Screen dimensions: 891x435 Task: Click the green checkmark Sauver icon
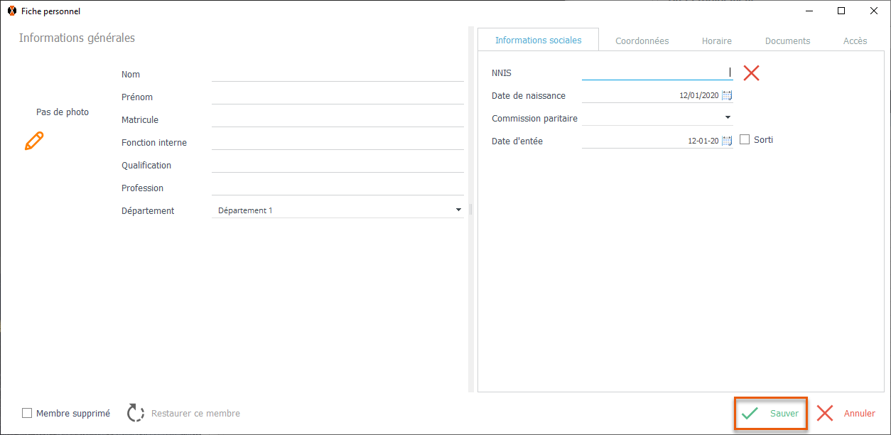pyautogui.click(x=750, y=413)
